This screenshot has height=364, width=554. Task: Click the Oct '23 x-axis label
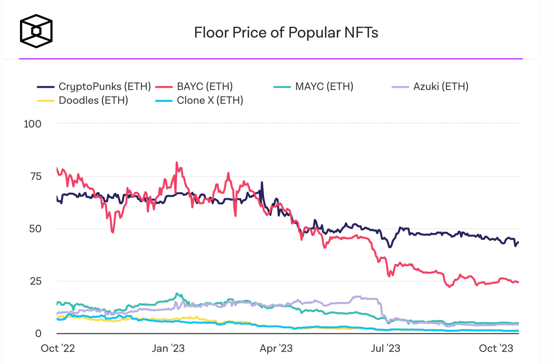[496, 348]
